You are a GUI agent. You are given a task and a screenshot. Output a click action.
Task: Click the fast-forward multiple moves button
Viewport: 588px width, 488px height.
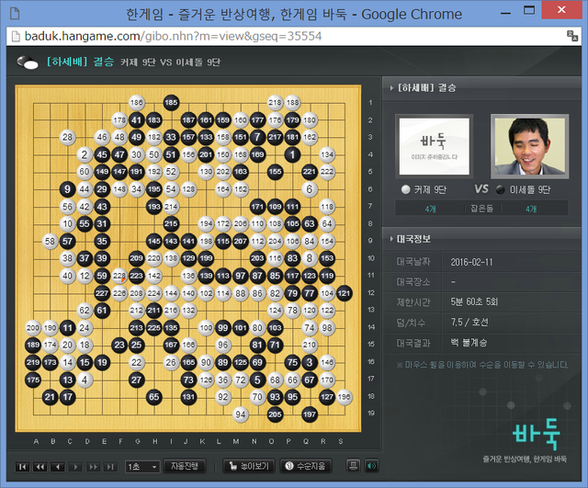click(93, 467)
